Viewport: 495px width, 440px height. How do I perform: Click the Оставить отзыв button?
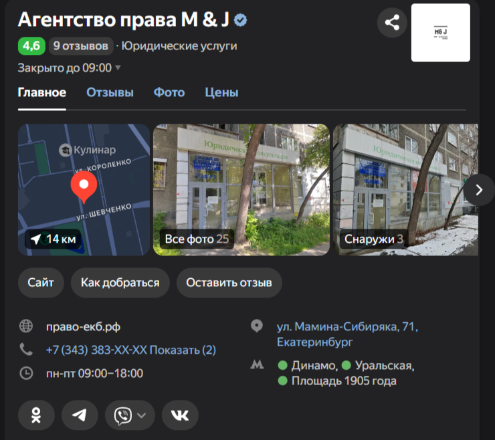(x=229, y=283)
